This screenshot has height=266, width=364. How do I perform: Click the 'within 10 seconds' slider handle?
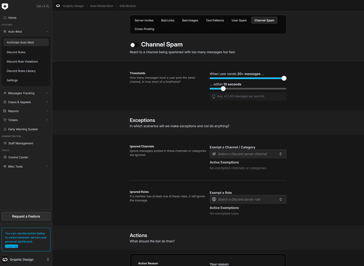coord(223,89)
